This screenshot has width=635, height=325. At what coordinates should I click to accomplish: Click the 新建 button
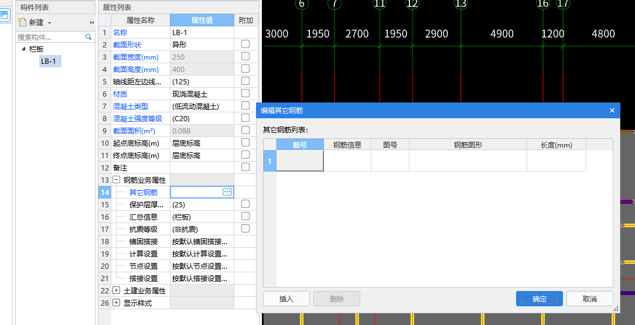pyautogui.click(x=36, y=23)
